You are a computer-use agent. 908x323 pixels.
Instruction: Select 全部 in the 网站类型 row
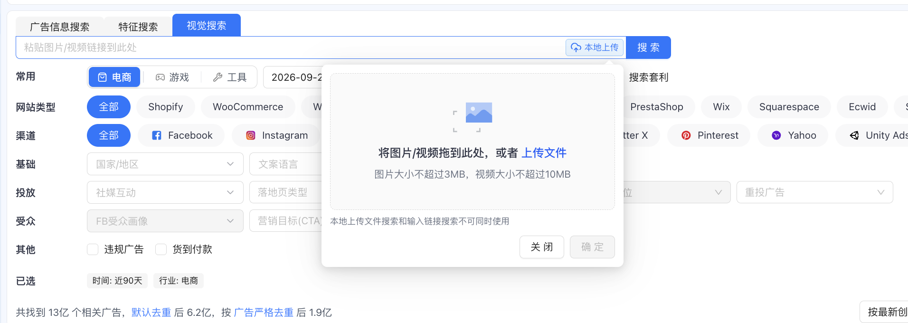(x=109, y=107)
